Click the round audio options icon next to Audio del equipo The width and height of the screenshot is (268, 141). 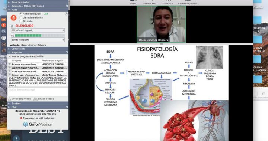[66, 14]
